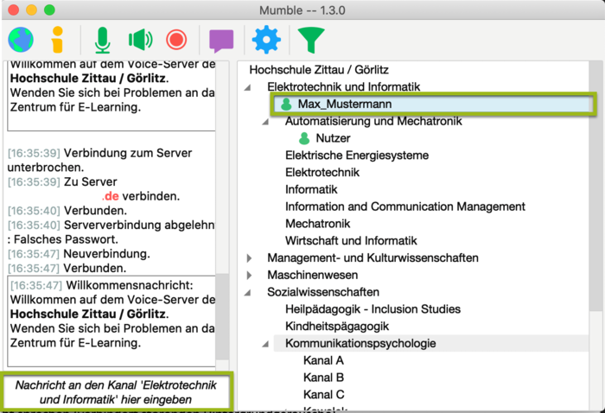Screen dimensions: 605x413
Task: Select the Kindheitspägagogik channel
Action: 337,326
